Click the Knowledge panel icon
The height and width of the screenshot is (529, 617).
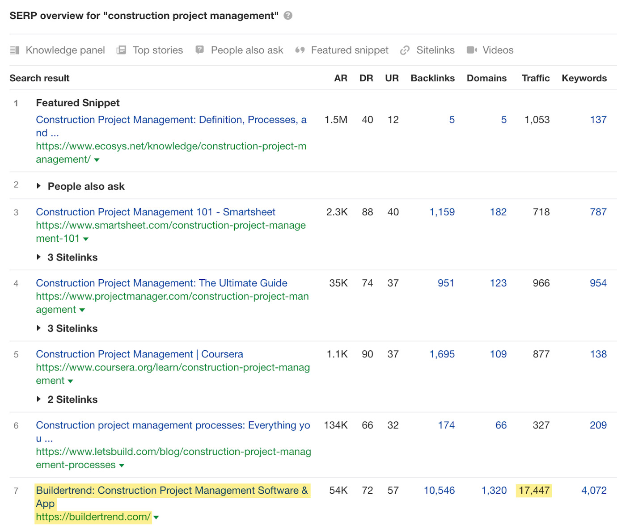tap(15, 50)
